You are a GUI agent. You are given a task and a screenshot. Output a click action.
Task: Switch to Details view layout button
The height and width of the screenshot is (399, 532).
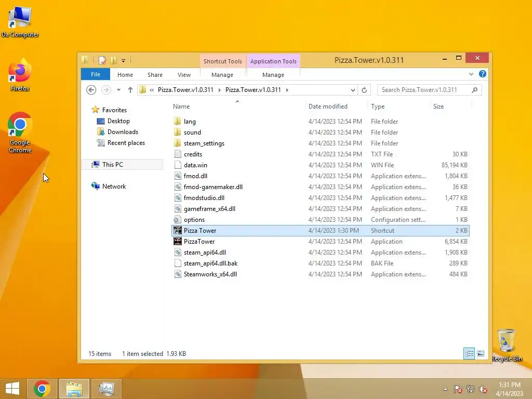[469, 353]
